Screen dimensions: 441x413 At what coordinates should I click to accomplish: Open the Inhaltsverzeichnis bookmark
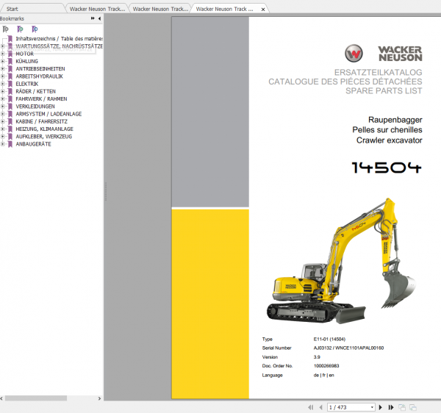59,38
